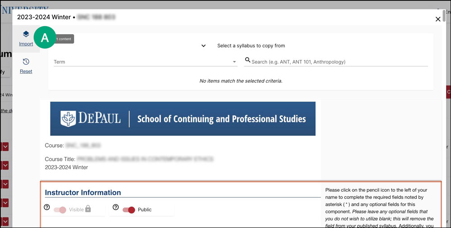Toggle the Public switch
451x228 pixels.
(129, 210)
